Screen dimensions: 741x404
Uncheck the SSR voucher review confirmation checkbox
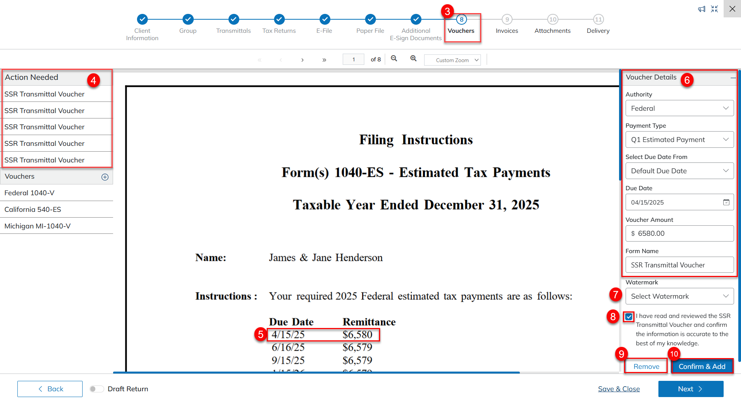coord(629,317)
